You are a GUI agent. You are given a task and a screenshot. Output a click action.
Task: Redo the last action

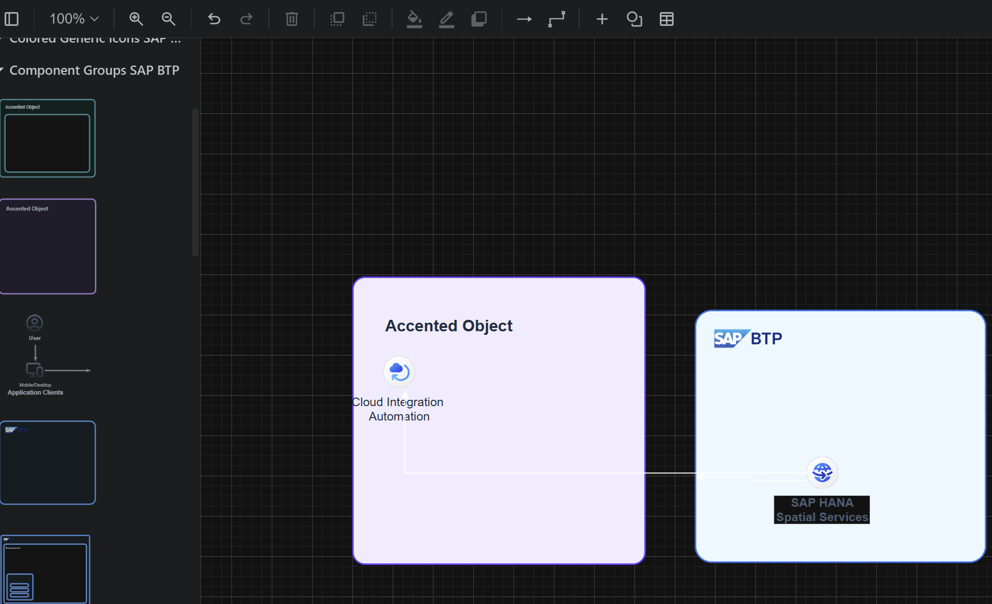click(246, 19)
